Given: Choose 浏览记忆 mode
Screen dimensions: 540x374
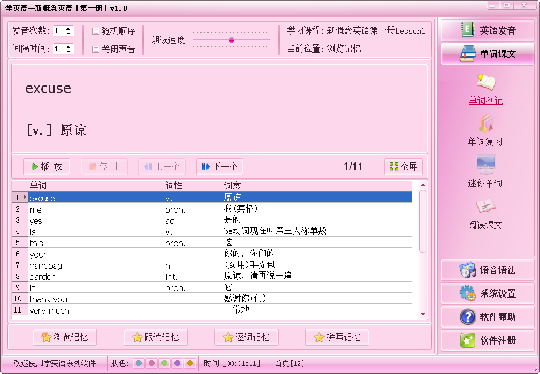Looking at the screenshot, I should pyautogui.click(x=65, y=337).
